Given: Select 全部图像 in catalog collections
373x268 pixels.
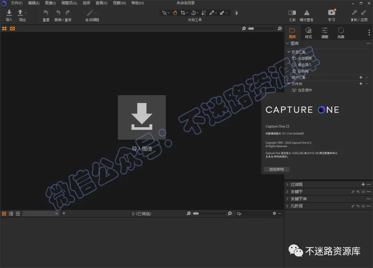Looking at the screenshot, I should pyautogui.click(x=305, y=58).
